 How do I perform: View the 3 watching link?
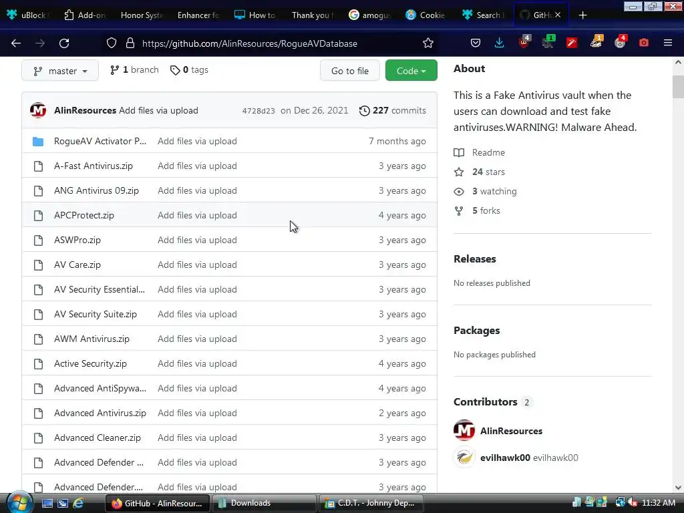coord(485,191)
